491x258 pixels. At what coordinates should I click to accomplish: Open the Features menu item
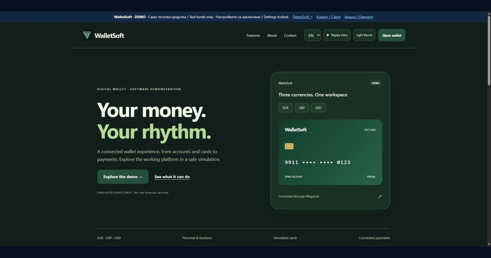click(253, 36)
